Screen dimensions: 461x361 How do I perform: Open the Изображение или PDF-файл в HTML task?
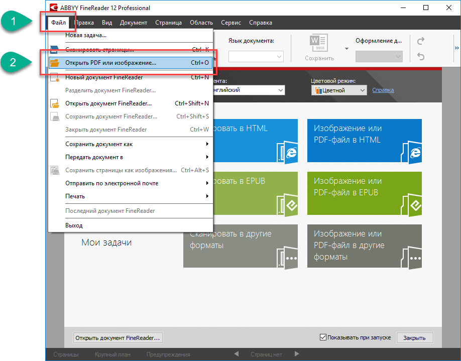click(364, 141)
